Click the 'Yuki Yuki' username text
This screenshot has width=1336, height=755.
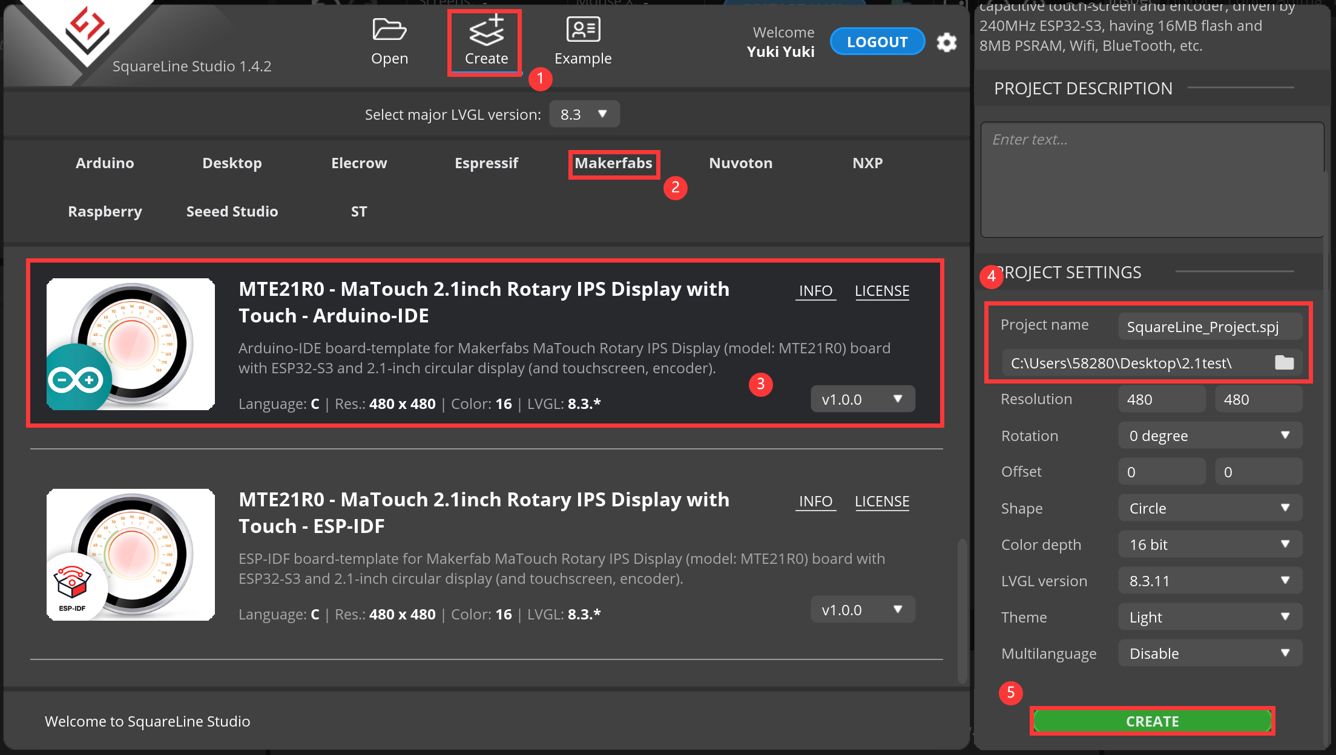(780, 51)
